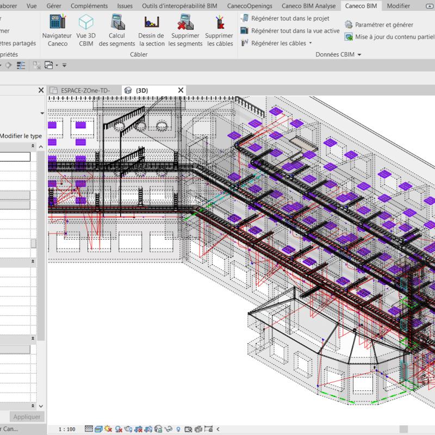Collapse view control bar arrow
Viewport: 435px width, 435px height.
pos(218,429)
